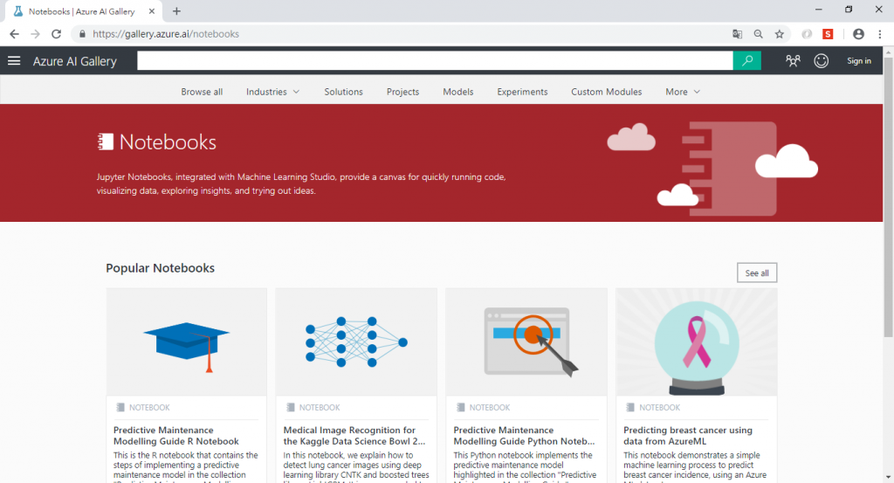Click the scrollbar down arrow
Image resolution: width=894 pixels, height=483 pixels.
coord(888,477)
